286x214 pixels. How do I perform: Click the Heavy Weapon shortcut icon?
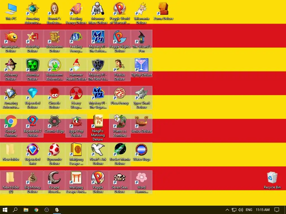click(x=76, y=98)
